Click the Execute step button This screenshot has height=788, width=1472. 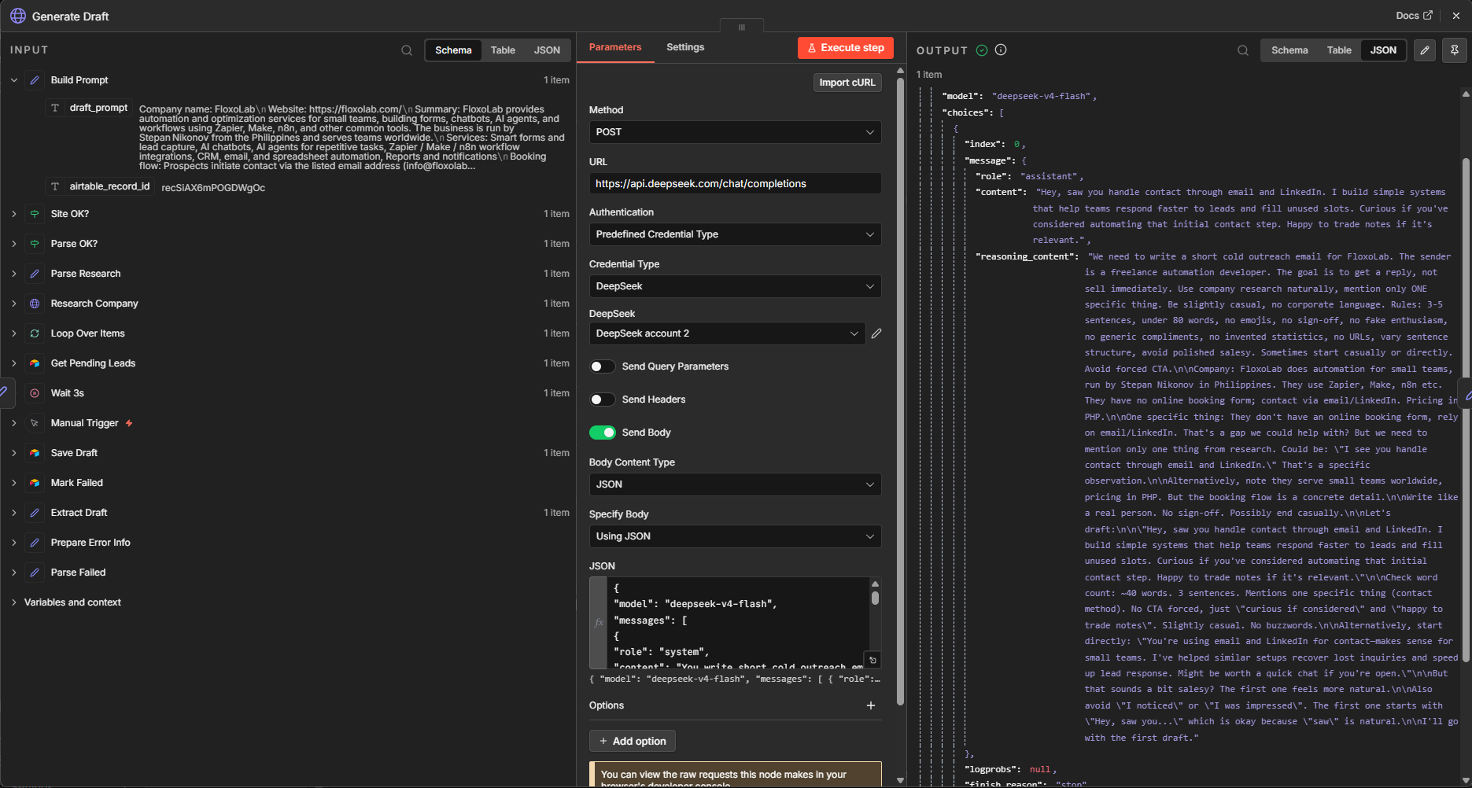click(846, 48)
